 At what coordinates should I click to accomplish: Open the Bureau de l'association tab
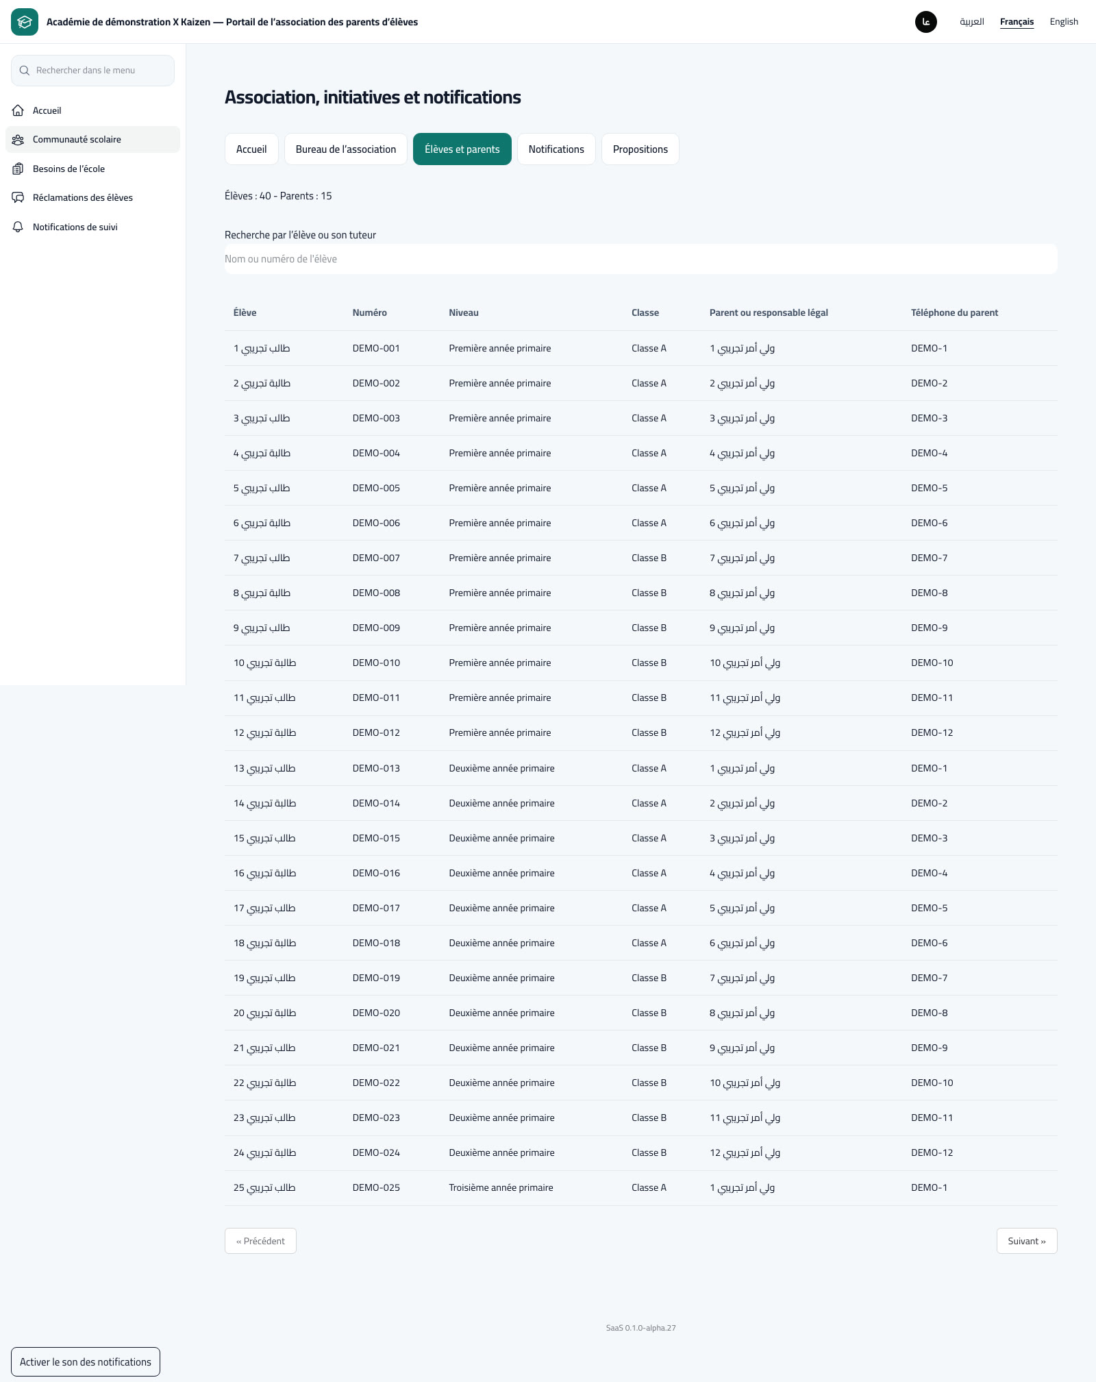coord(346,149)
